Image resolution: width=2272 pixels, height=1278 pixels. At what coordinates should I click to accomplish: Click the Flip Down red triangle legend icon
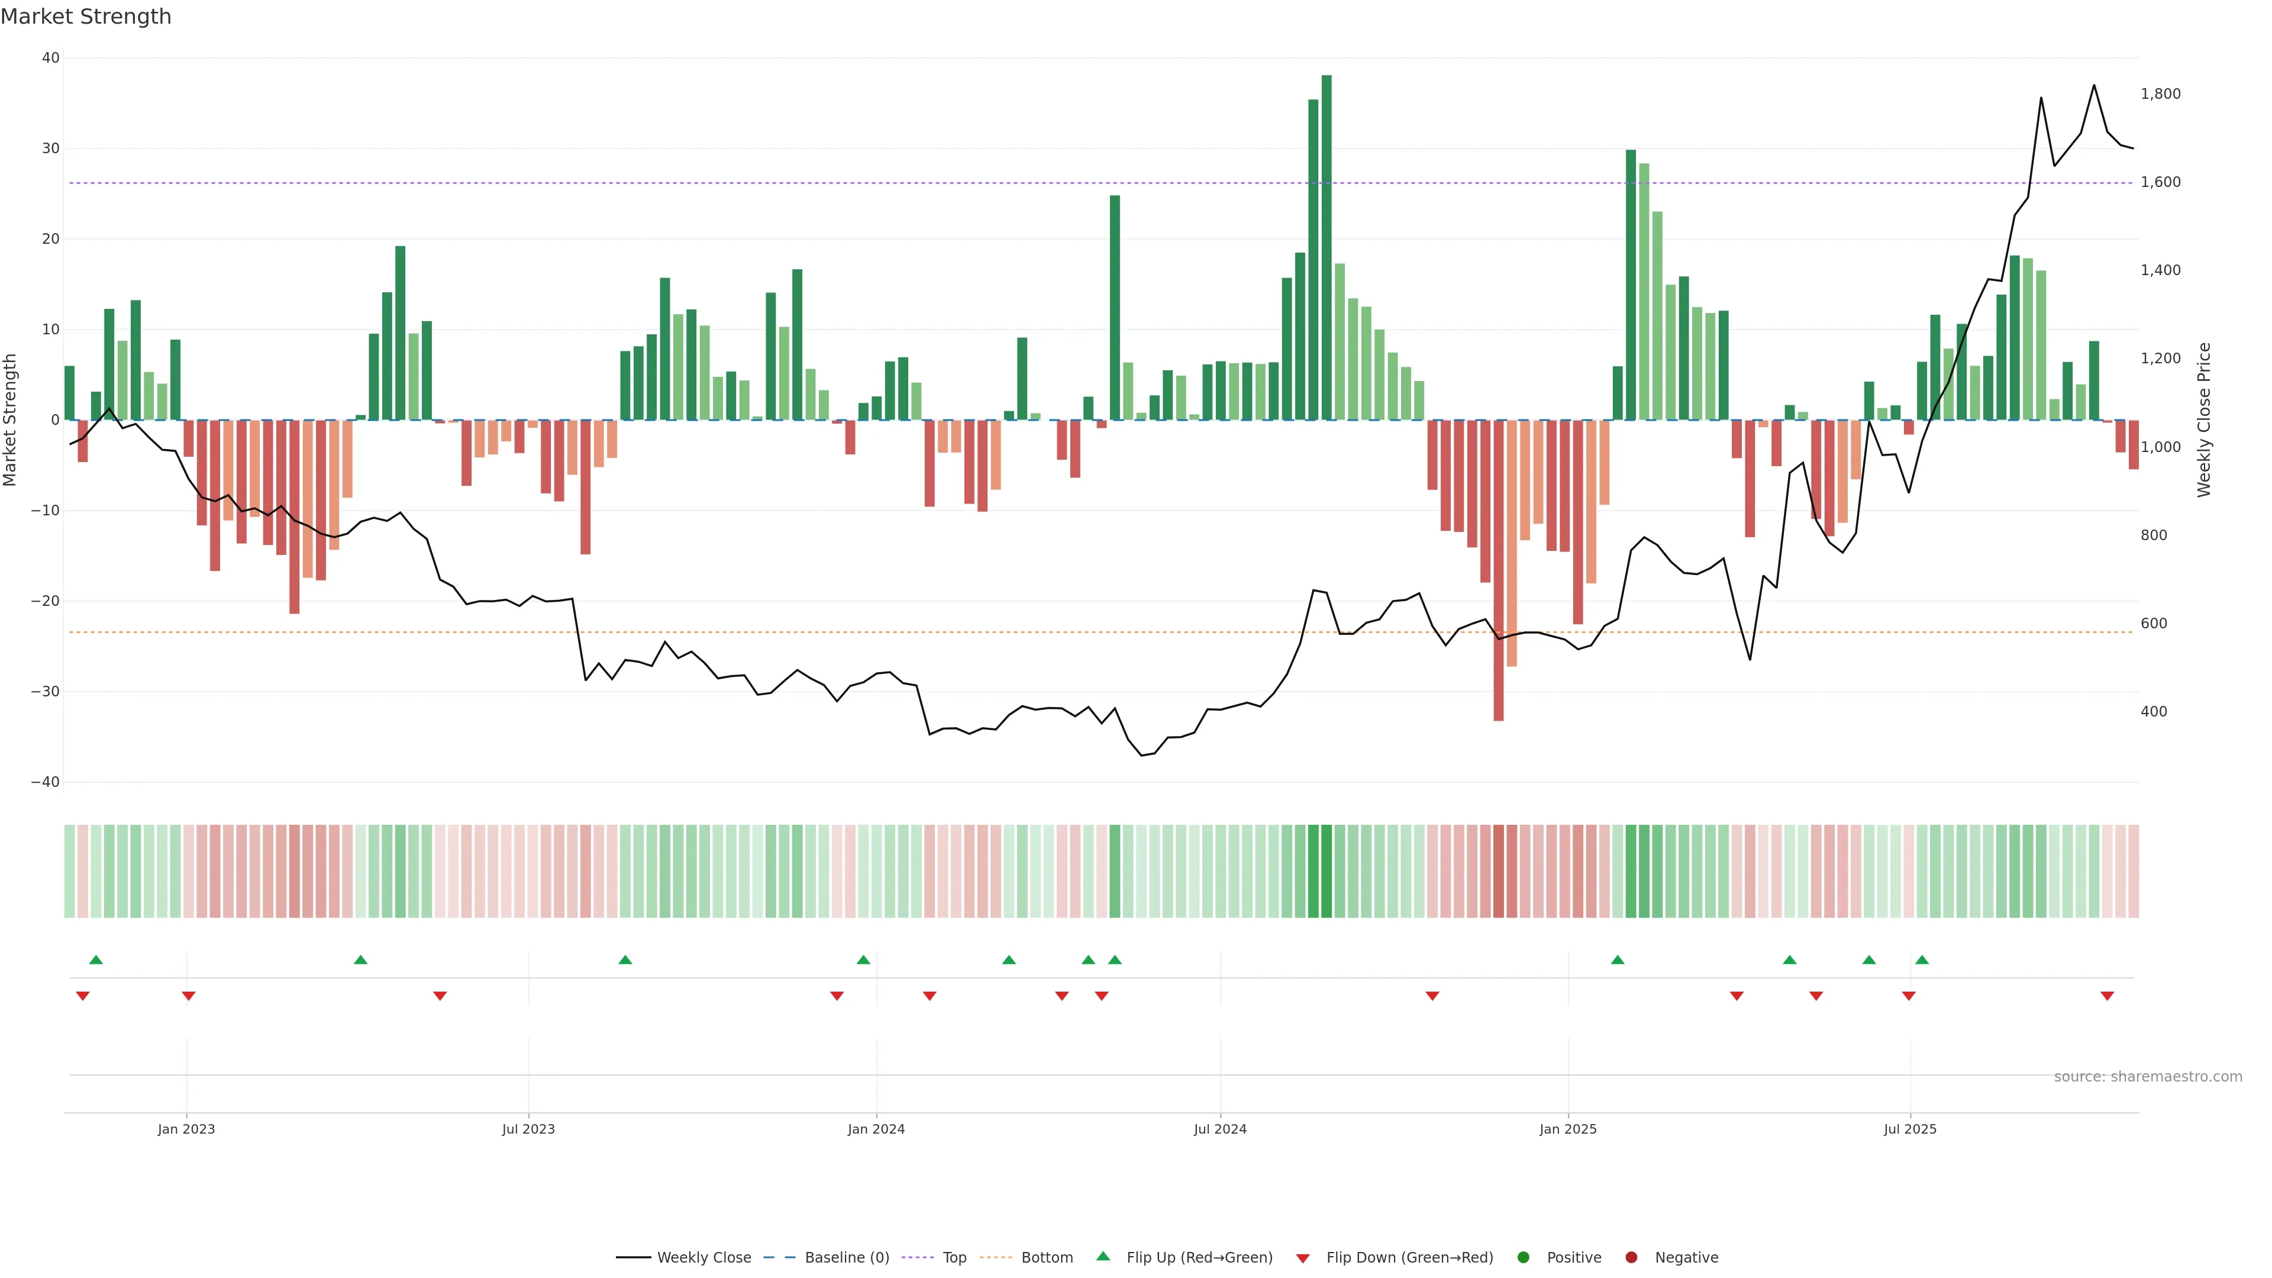pos(1303,1258)
